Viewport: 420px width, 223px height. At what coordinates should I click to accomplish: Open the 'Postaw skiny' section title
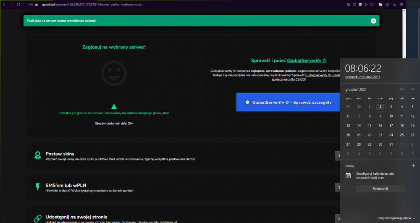(60, 154)
